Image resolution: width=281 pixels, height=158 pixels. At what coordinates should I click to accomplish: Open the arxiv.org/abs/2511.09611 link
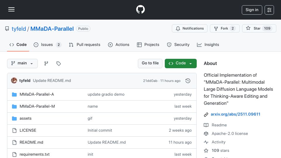(235, 114)
